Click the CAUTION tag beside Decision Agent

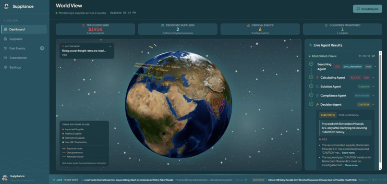[363, 104]
